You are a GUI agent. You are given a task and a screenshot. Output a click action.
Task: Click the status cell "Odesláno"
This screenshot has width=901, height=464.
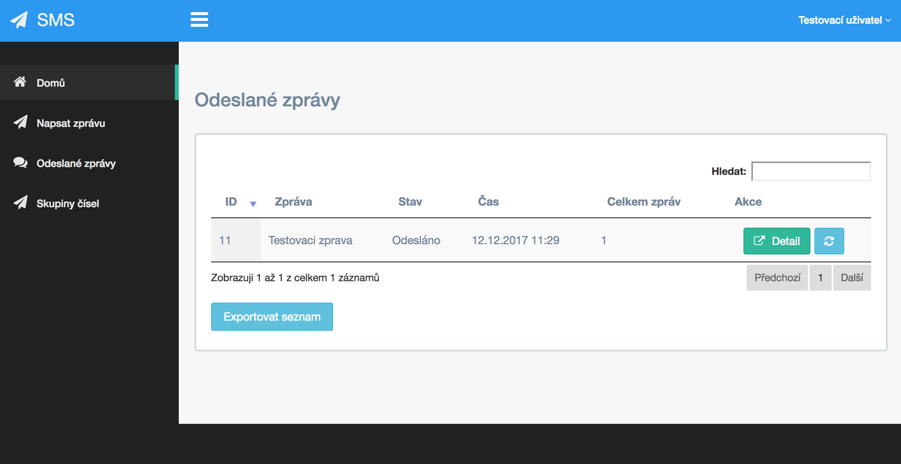(416, 240)
